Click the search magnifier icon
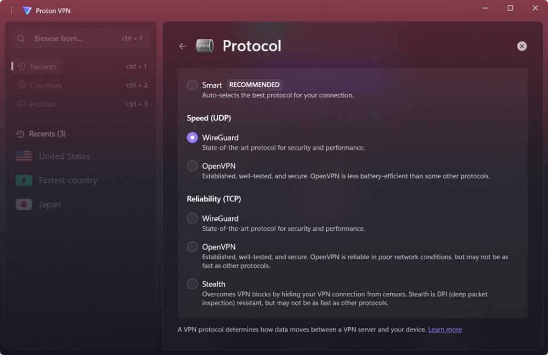The width and height of the screenshot is (548, 355). [x=21, y=39]
